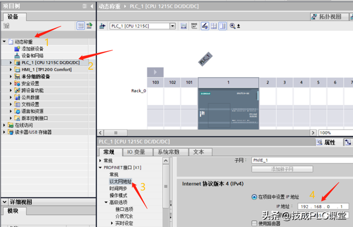Collapse the 动态称重 project node
353x227 pixels.
[4, 42]
